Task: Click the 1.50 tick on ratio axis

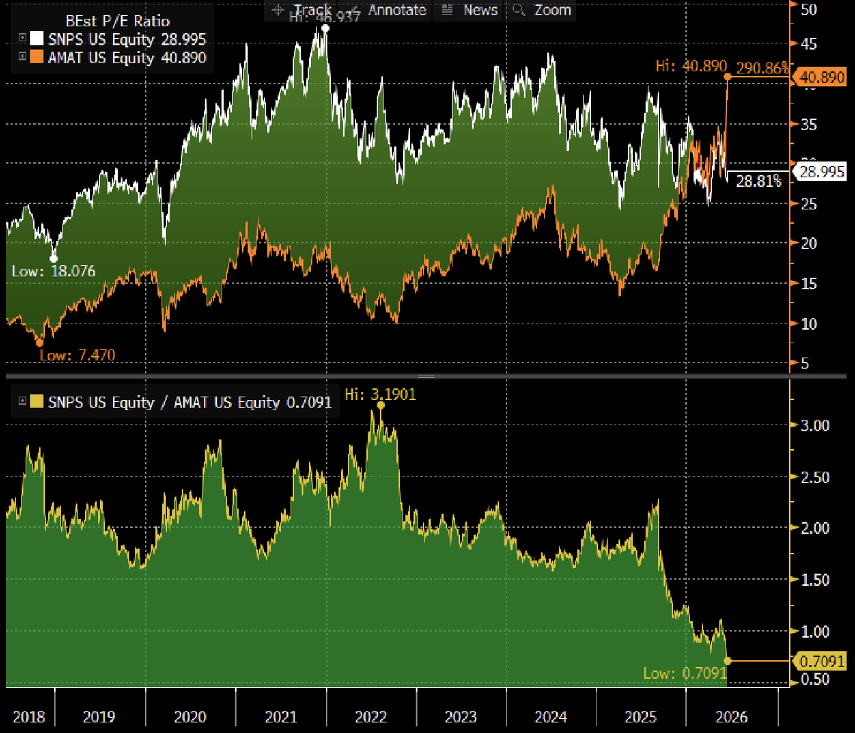Action: click(x=815, y=580)
